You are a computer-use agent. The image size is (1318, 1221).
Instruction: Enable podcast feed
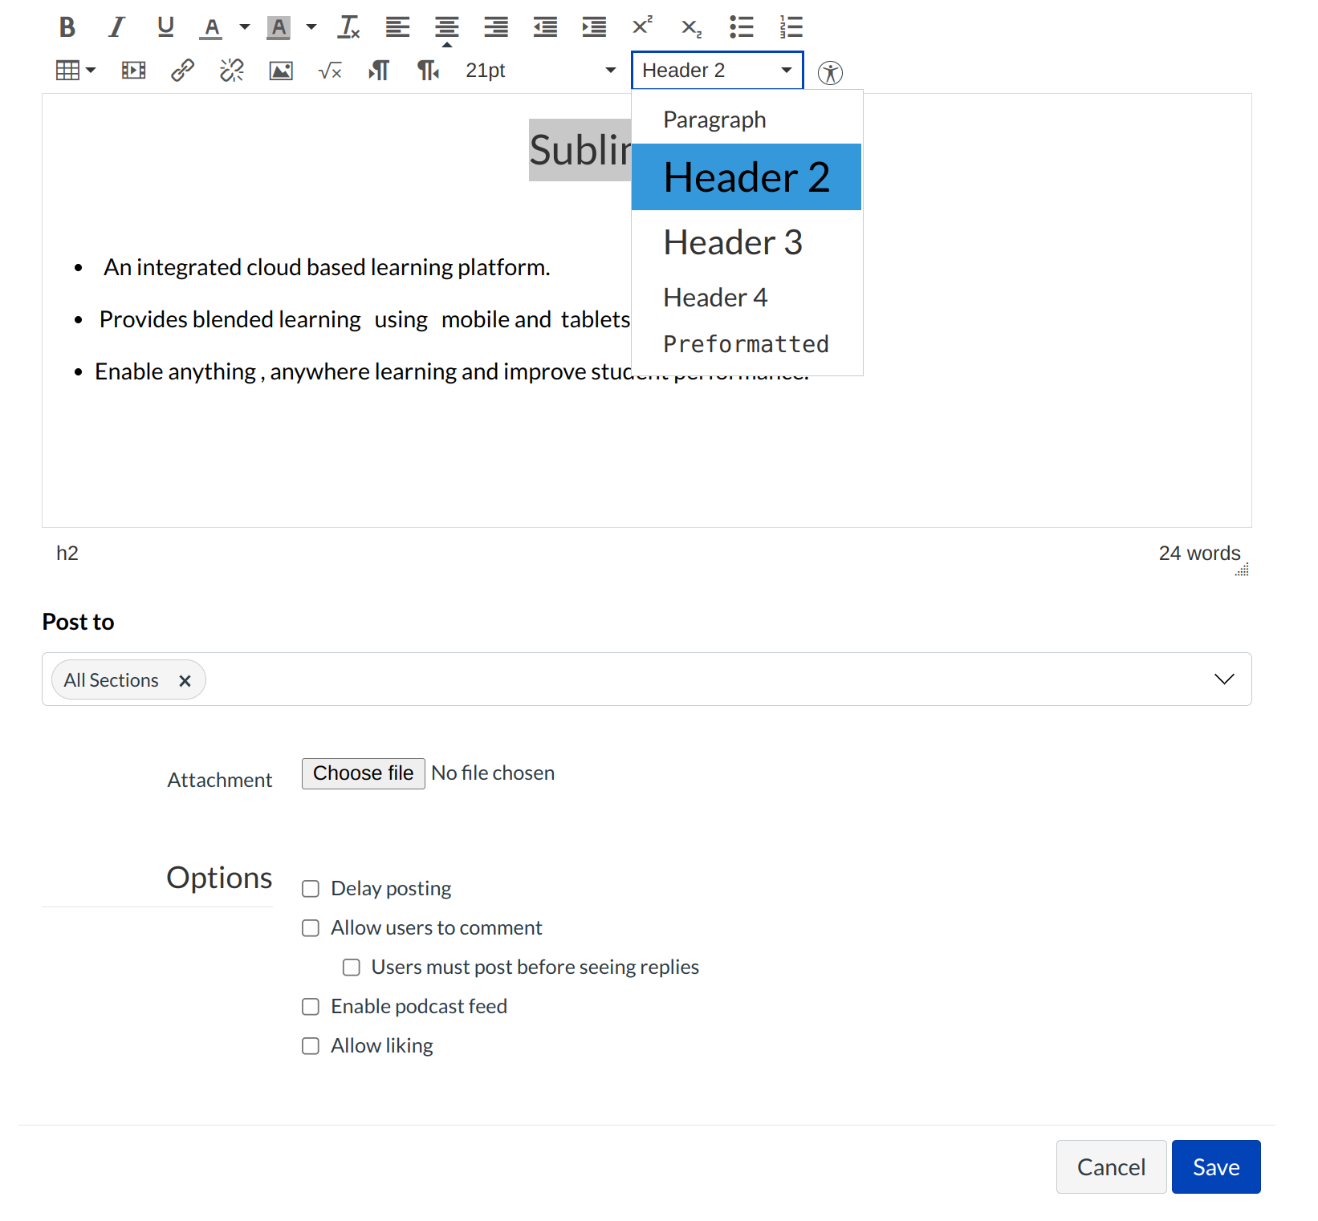tap(311, 1006)
